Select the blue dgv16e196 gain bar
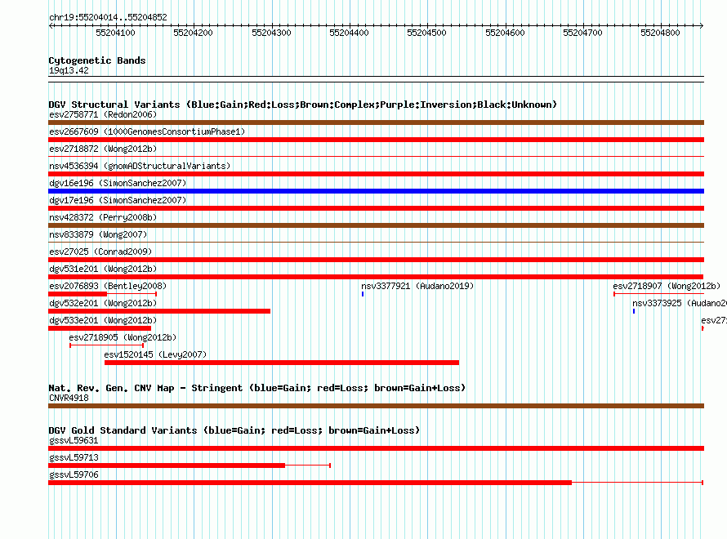This screenshot has height=539, width=727. click(376, 191)
